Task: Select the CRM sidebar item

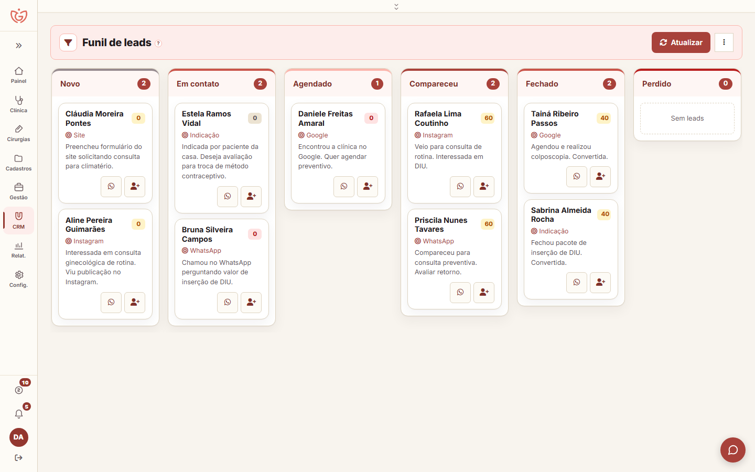Action: click(19, 220)
